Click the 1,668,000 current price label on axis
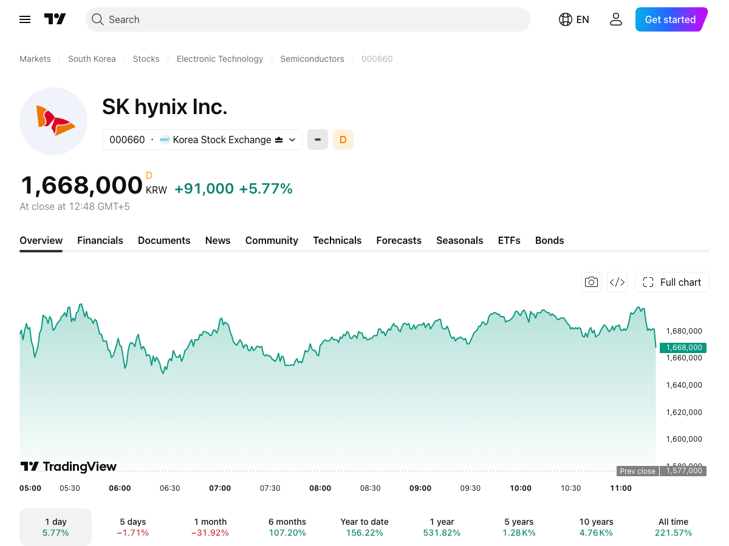The height and width of the screenshot is (546, 729). [683, 348]
